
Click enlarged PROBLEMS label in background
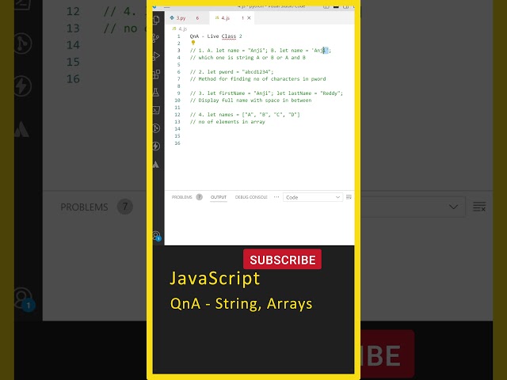(84, 207)
